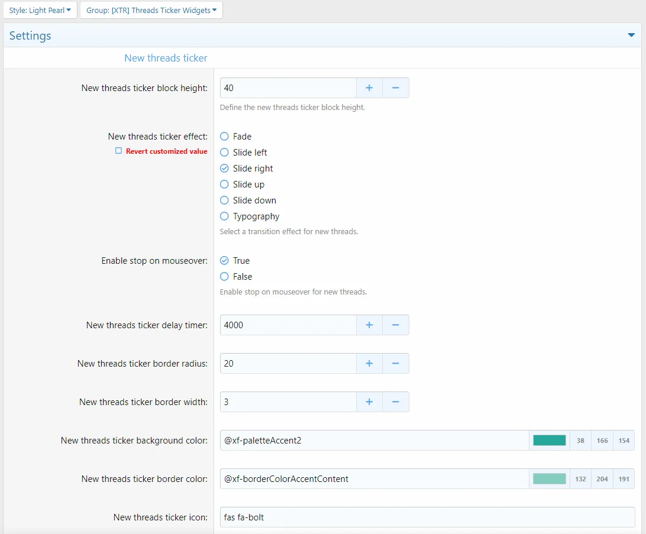Increase ticker border radius value

[369, 364]
